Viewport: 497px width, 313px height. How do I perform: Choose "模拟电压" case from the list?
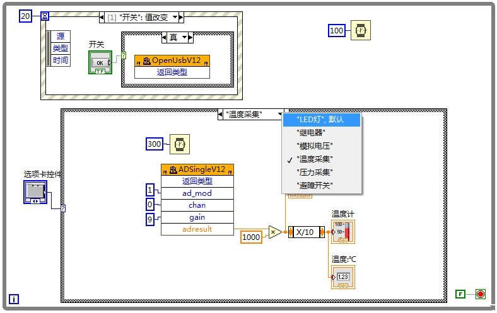tap(322, 146)
